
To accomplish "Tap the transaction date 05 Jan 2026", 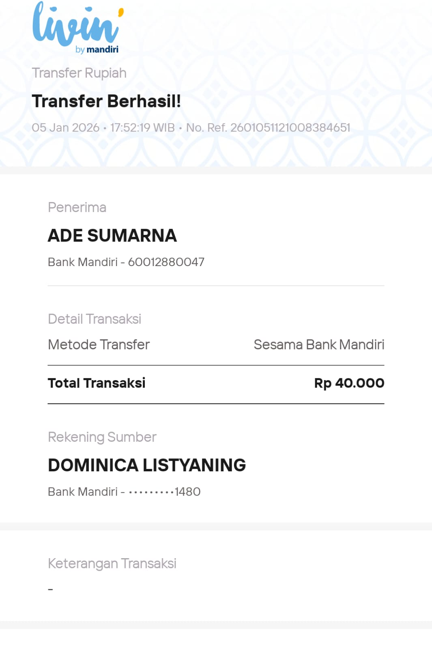I will click(65, 128).
